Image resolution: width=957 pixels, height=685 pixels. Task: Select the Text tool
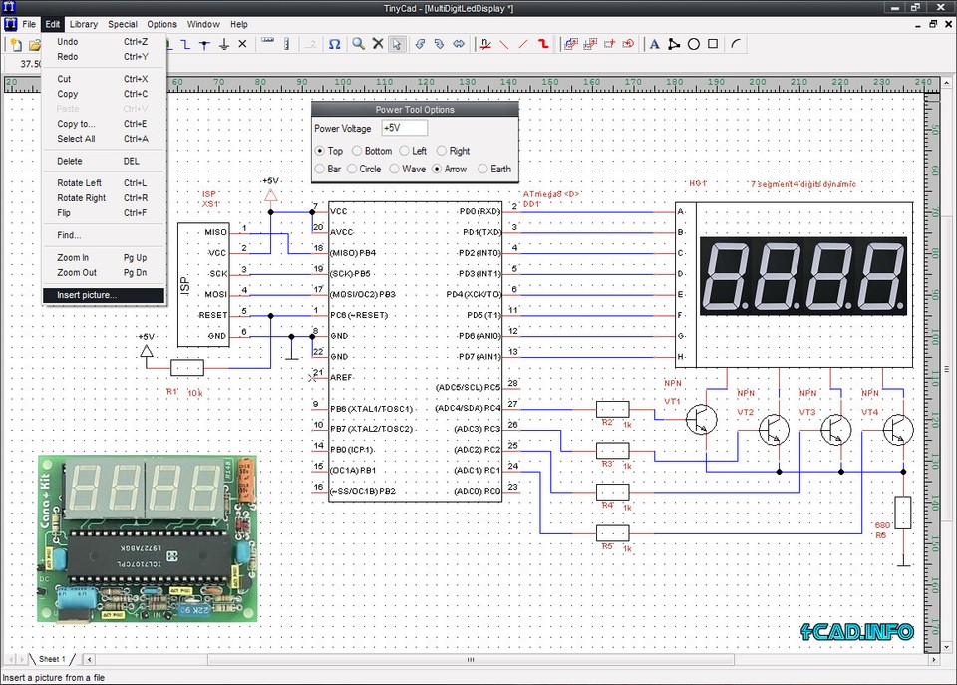[x=653, y=44]
